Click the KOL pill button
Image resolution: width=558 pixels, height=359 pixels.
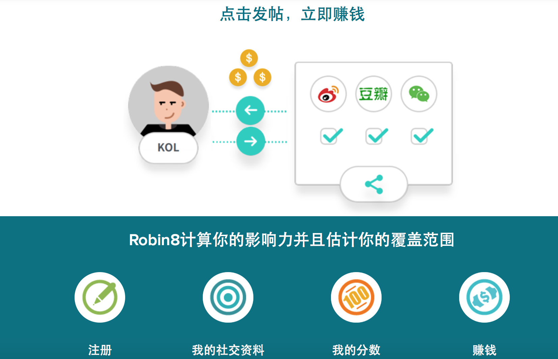(168, 148)
